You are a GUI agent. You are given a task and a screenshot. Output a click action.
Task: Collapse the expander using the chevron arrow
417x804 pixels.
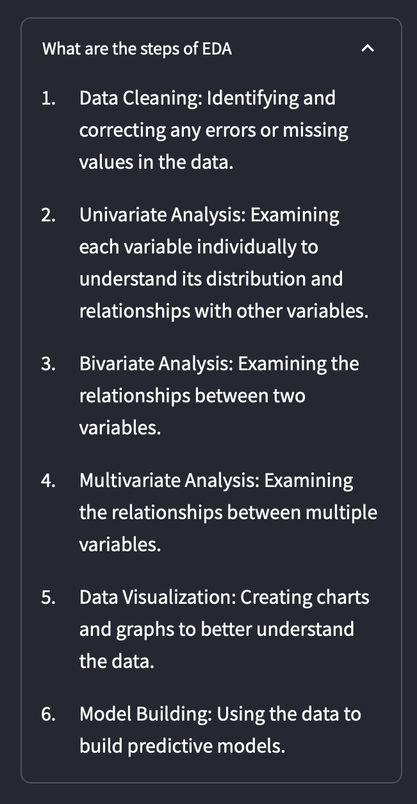coord(367,49)
